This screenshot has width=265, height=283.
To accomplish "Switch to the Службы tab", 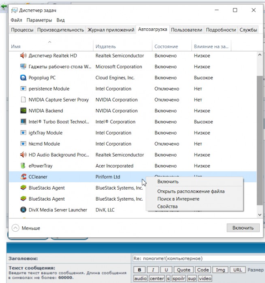I will coord(248,30).
